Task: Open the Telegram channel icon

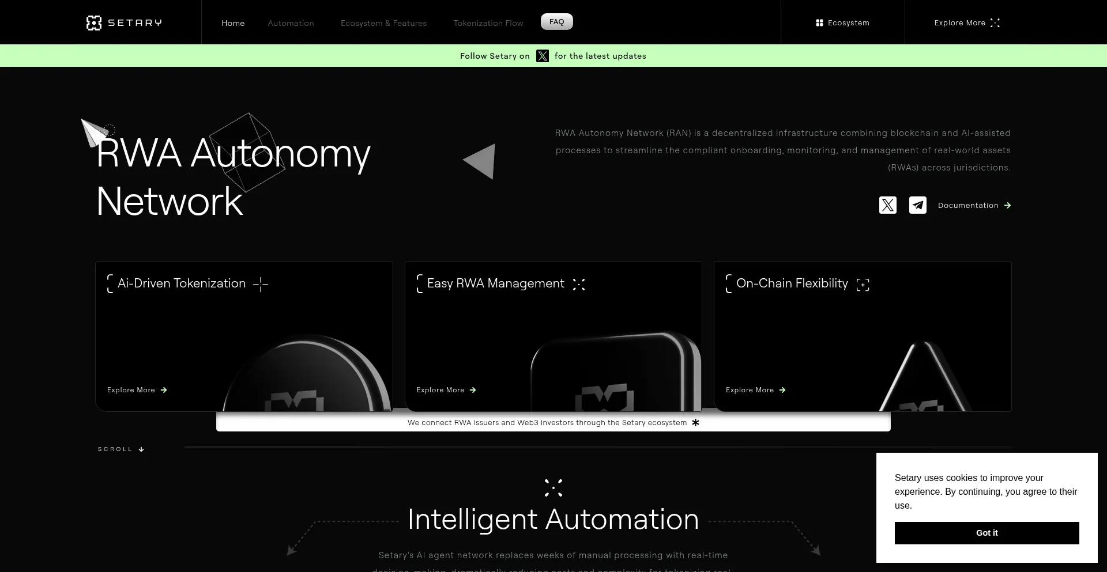Action: (917, 205)
